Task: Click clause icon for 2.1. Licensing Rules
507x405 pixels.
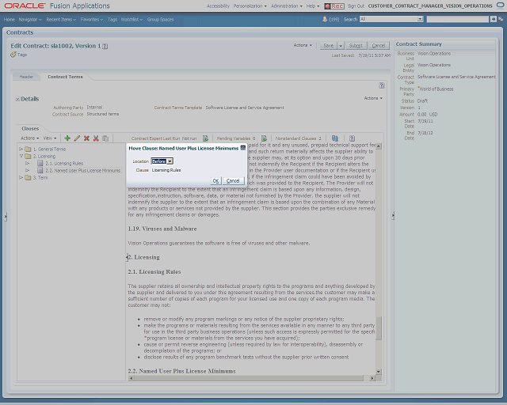Action: pos(40,163)
